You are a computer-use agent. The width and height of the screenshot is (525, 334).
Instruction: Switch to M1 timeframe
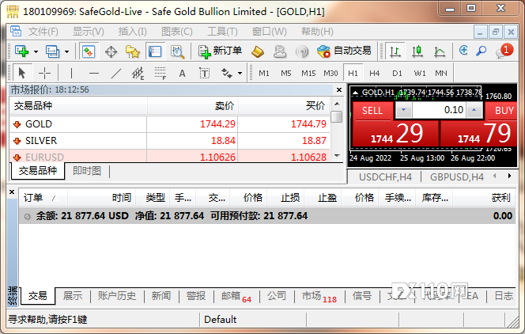click(264, 73)
